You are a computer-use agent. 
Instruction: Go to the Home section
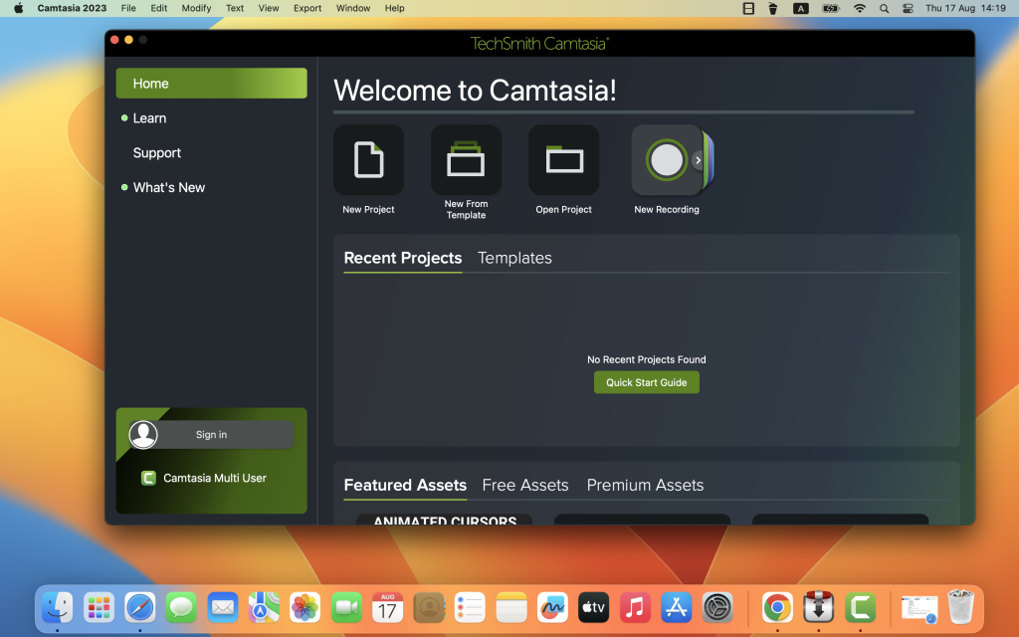(x=211, y=84)
